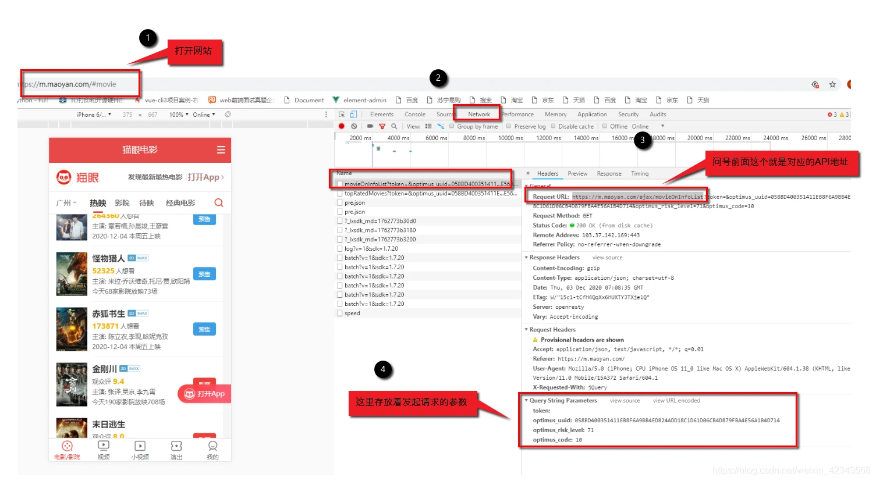Tap the 电影/影院 bottom navigation icon
876x481 pixels.
click(67, 446)
